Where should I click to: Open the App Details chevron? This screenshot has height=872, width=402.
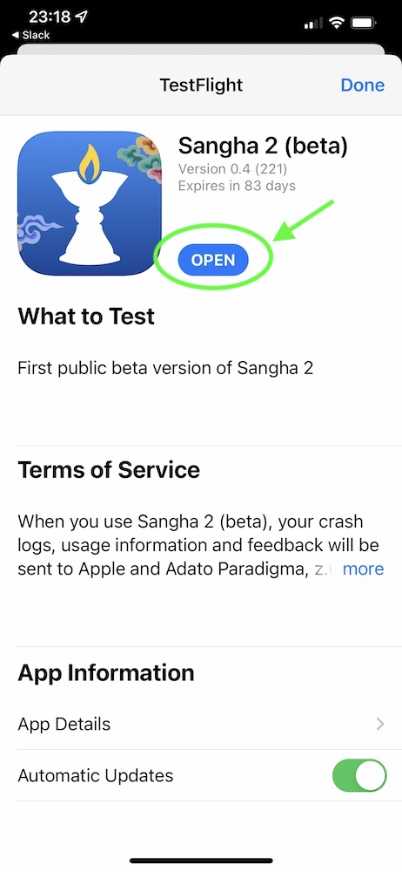click(x=380, y=724)
